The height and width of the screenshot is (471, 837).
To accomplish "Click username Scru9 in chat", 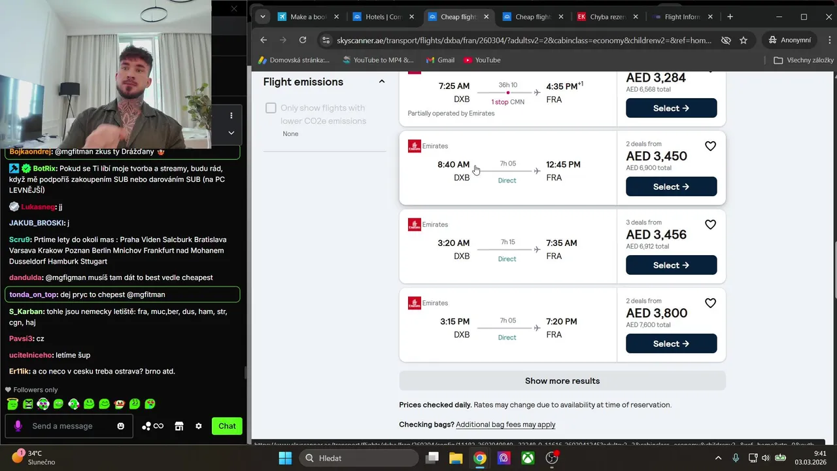I will [20, 239].
